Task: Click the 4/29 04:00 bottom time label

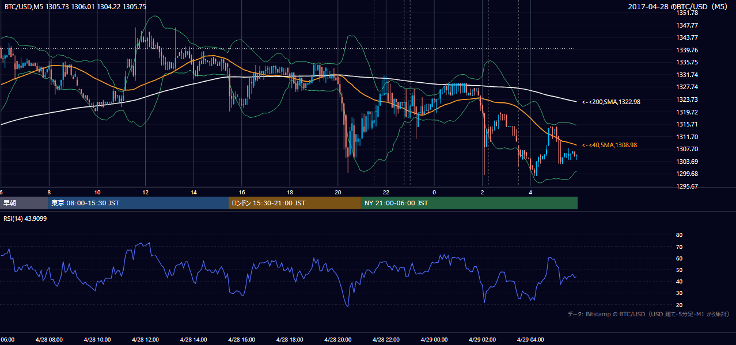Action: 531,340
